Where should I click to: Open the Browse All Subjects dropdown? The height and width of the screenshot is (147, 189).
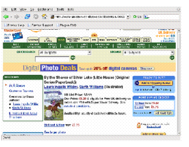(x=149, y=52)
